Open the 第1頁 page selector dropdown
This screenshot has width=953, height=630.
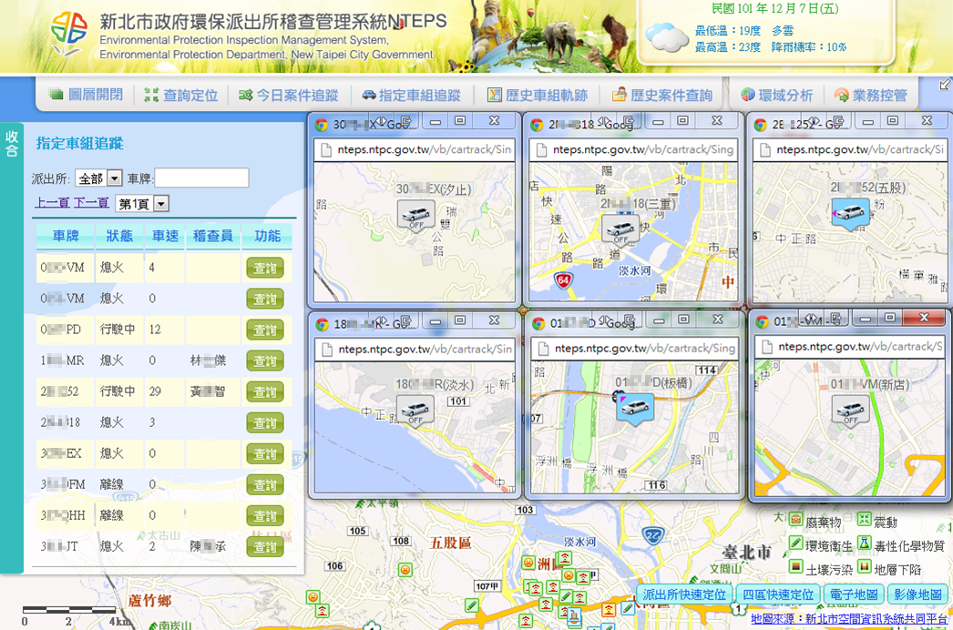(141, 204)
